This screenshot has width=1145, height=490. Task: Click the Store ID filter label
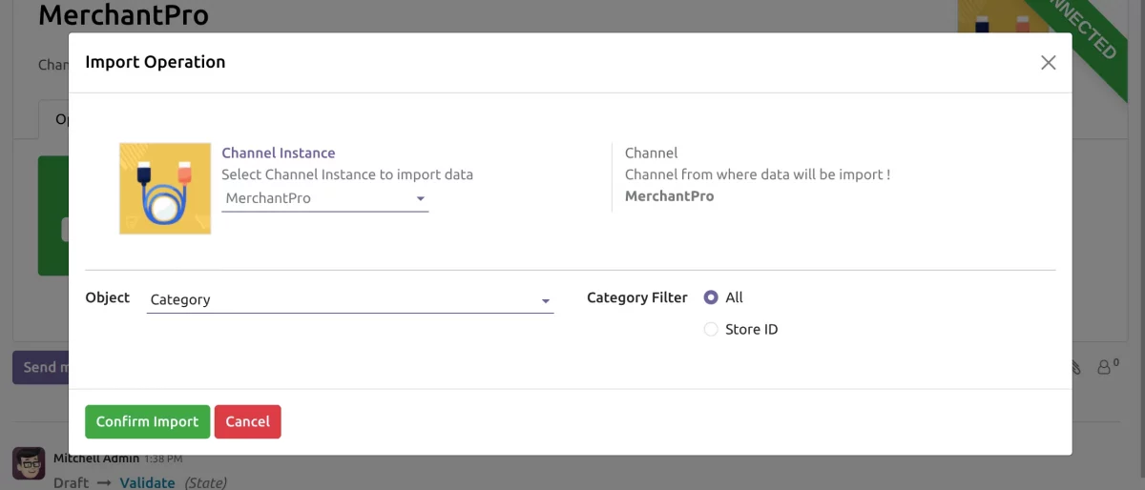pyautogui.click(x=752, y=330)
